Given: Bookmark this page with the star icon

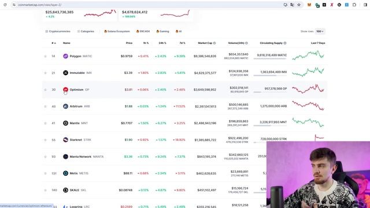Looking at the screenshot, I should (x=299, y=5).
